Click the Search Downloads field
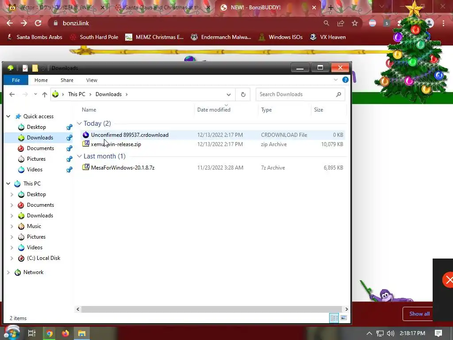The width and height of the screenshot is (453, 340). pos(300,94)
